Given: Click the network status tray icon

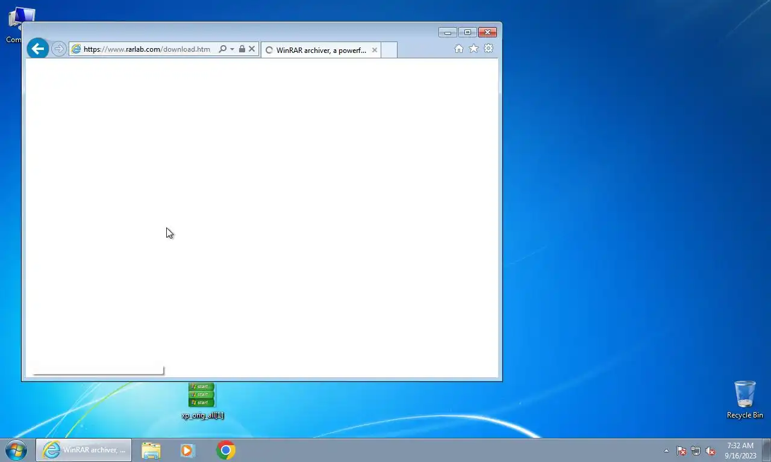Looking at the screenshot, I should click(696, 451).
